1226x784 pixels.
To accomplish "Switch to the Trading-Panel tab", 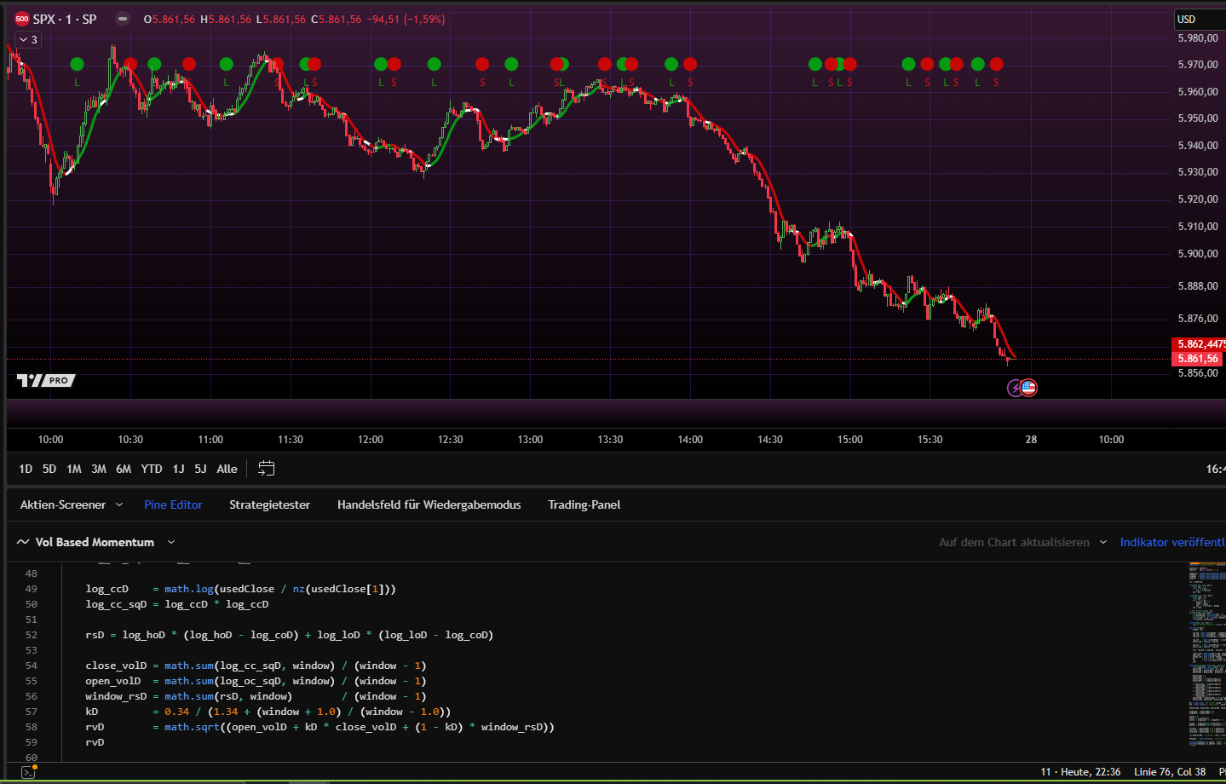I will (584, 504).
